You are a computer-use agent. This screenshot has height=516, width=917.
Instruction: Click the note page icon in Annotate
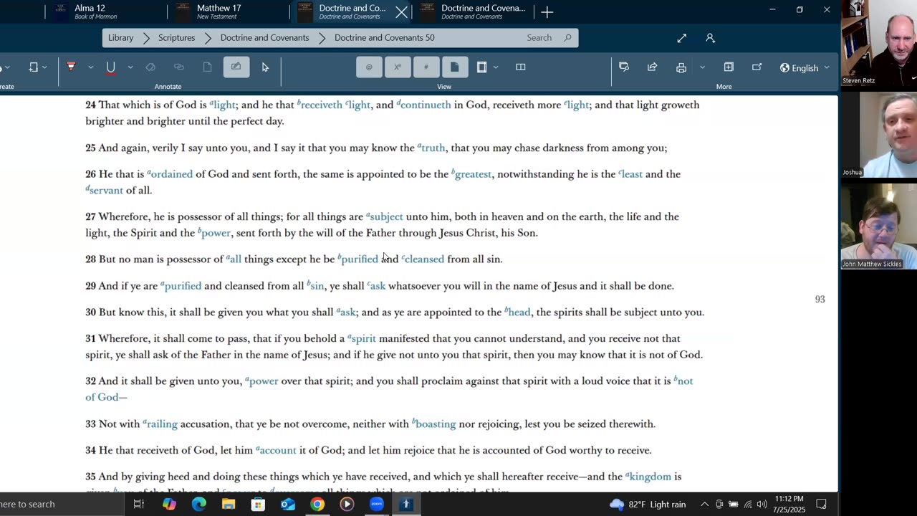coord(207,67)
